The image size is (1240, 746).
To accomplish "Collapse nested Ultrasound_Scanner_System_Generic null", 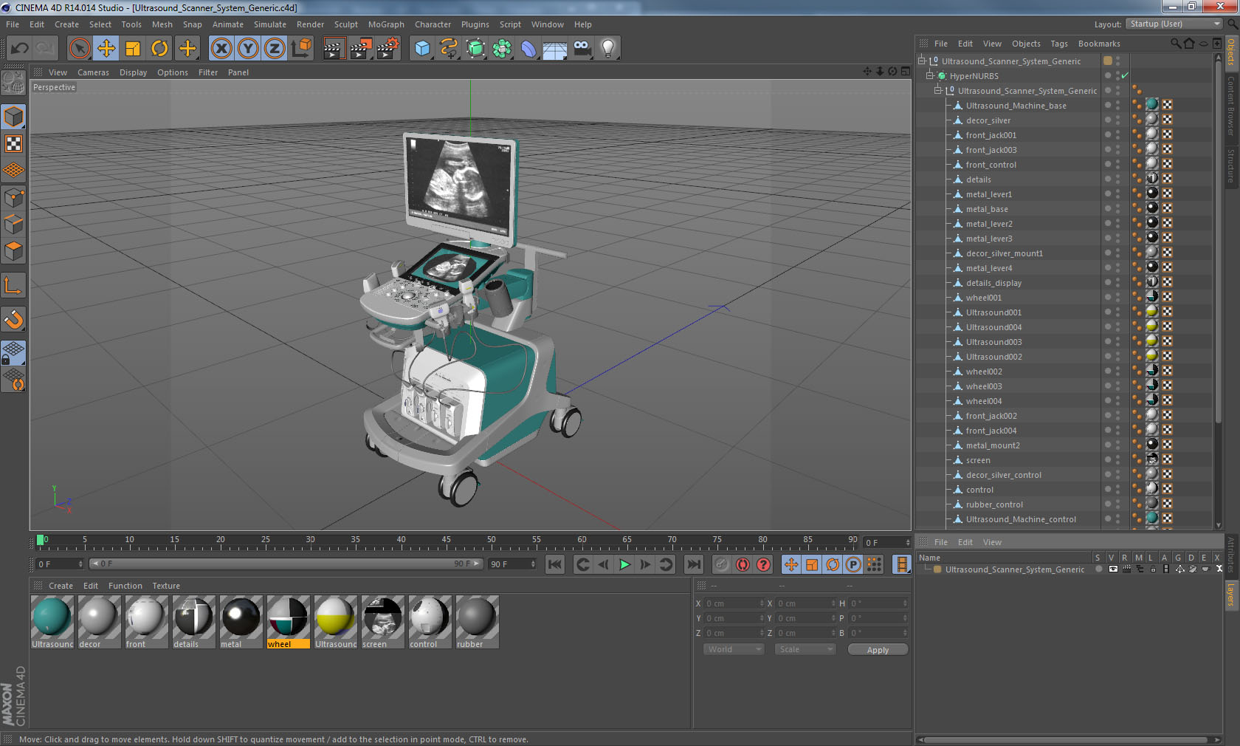I will click(x=938, y=91).
